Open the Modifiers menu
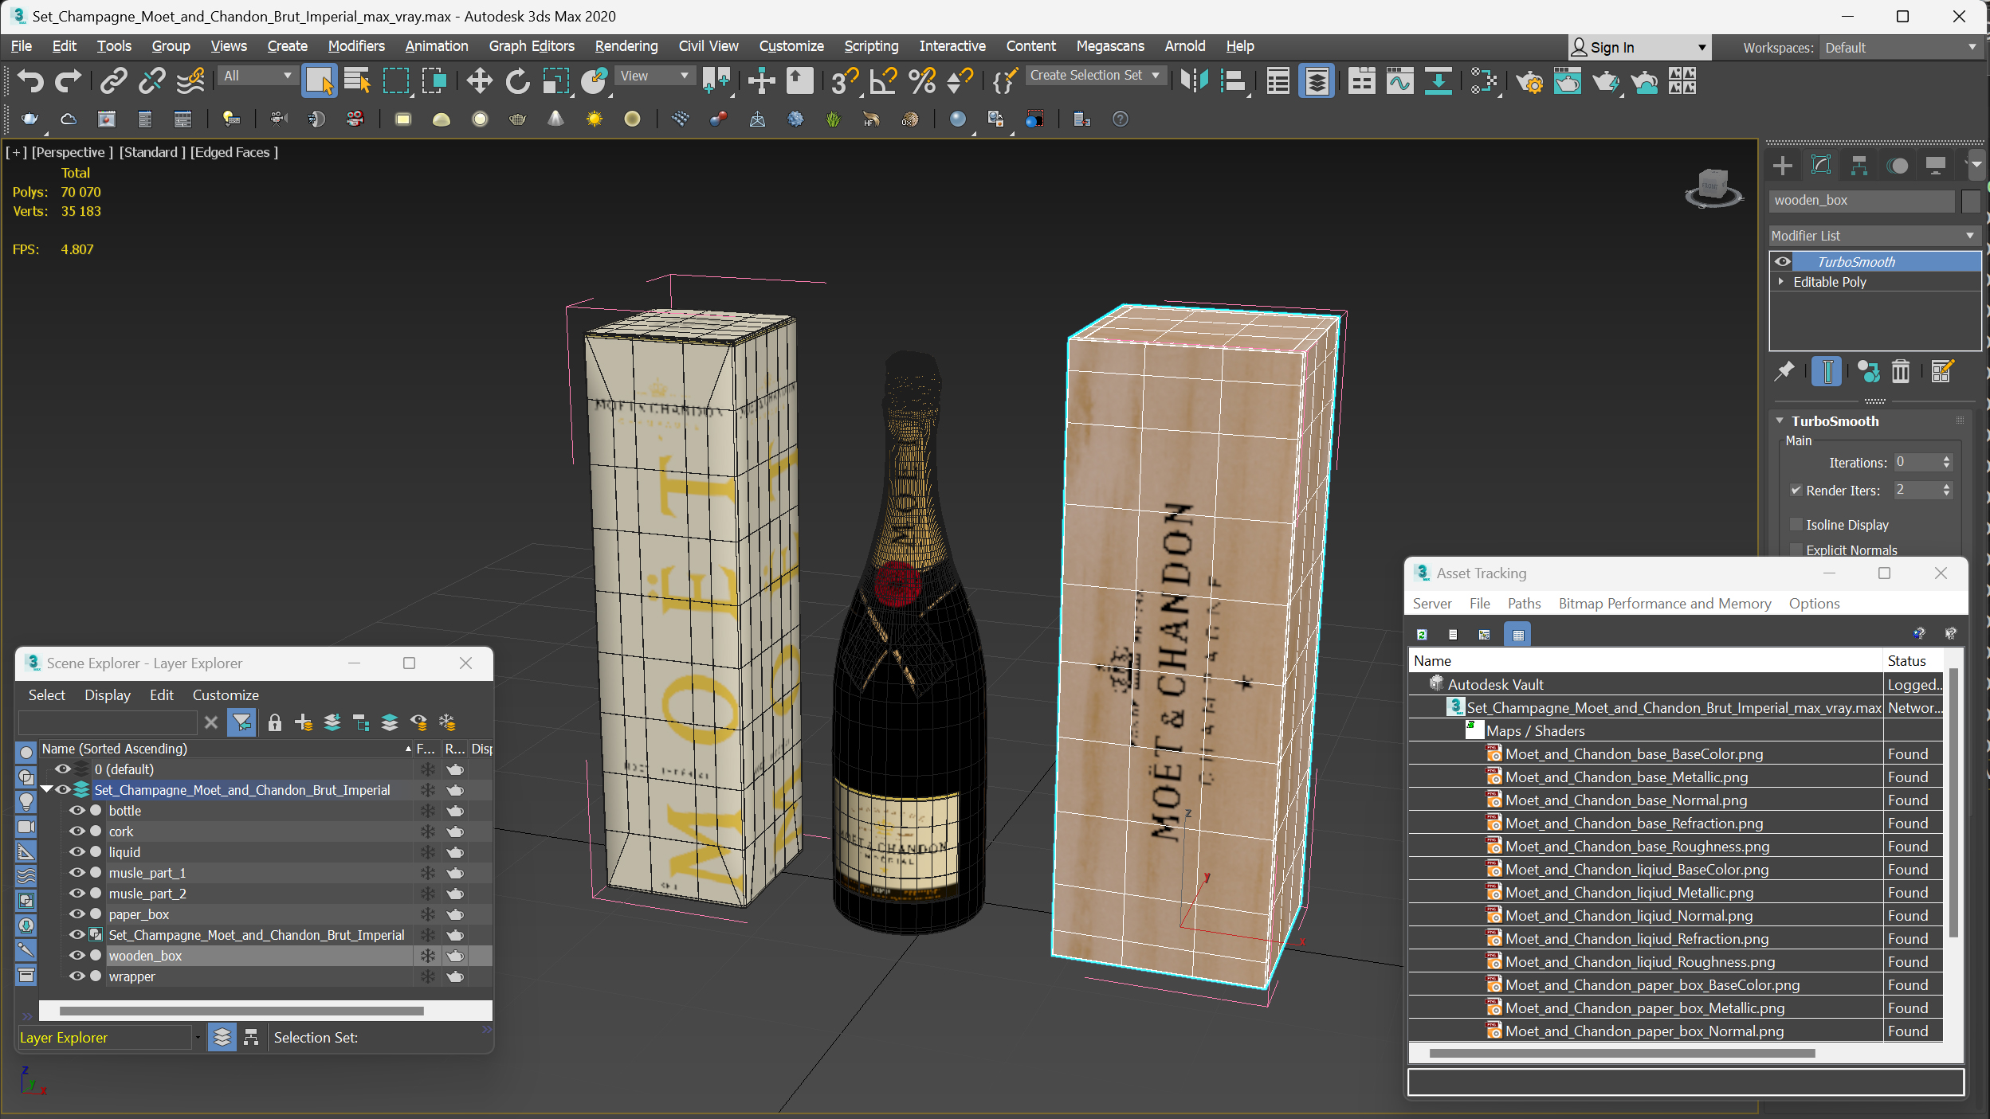The width and height of the screenshot is (1990, 1119). pos(356,46)
